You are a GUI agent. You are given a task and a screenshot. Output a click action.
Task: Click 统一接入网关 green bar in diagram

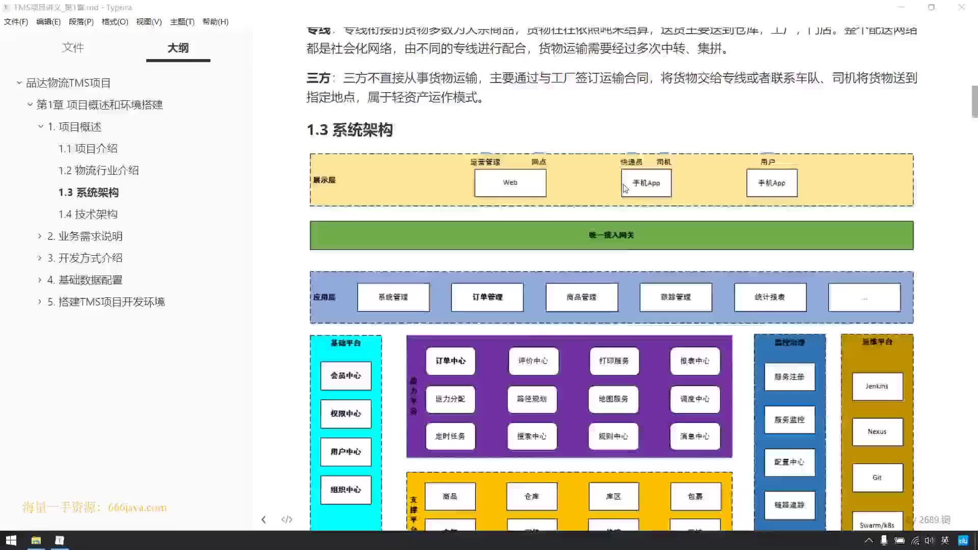[611, 235]
